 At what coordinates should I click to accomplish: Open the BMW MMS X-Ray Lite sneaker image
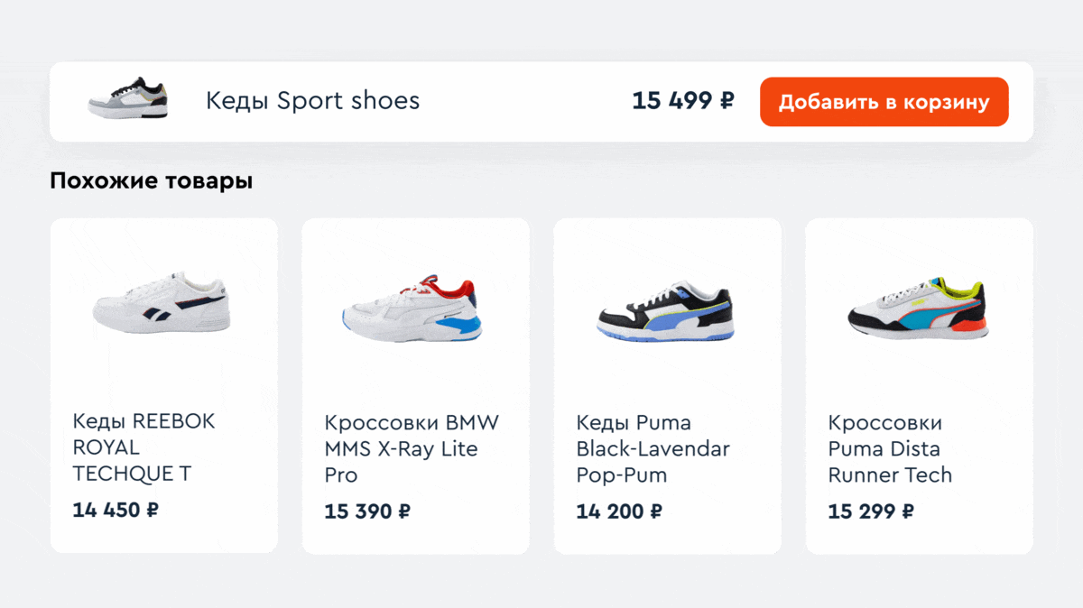412,310
